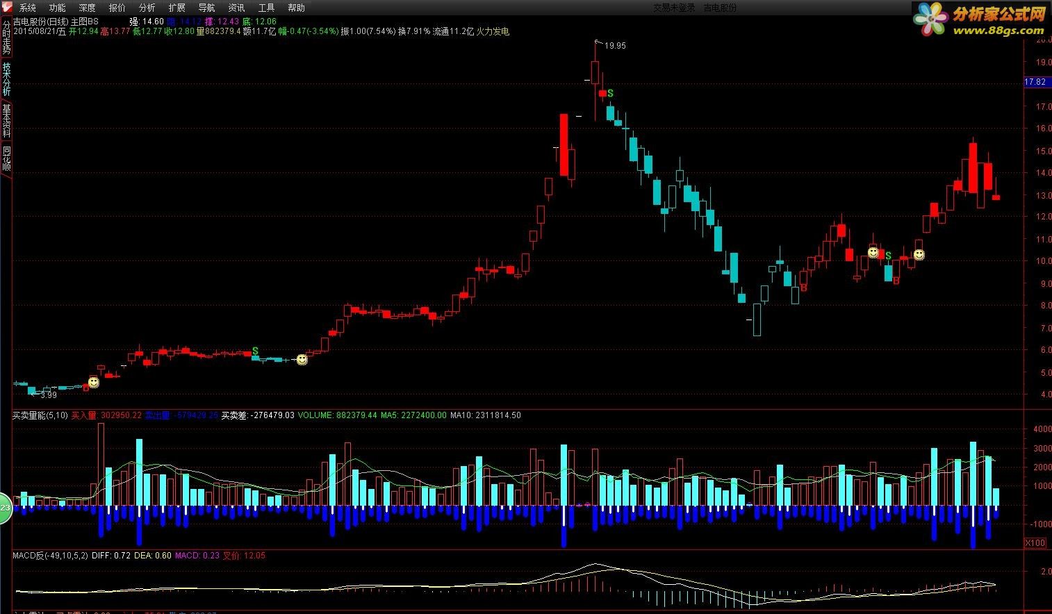1052x614 pixels.
Task: Click the MACD反(-49,10,5,2) indicator name
Action: click(x=51, y=556)
